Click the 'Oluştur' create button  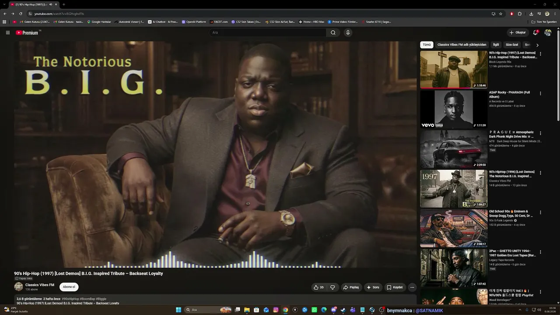pyautogui.click(x=518, y=32)
